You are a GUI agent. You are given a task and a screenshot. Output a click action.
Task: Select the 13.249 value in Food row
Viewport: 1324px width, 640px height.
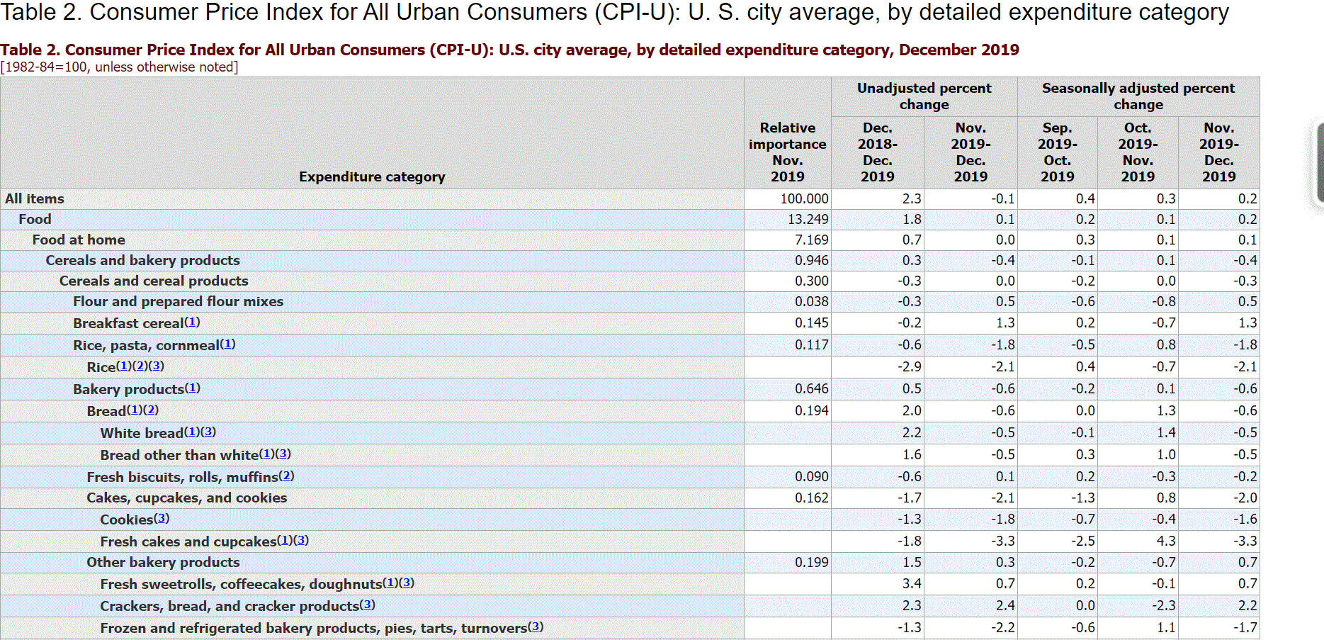tap(808, 219)
